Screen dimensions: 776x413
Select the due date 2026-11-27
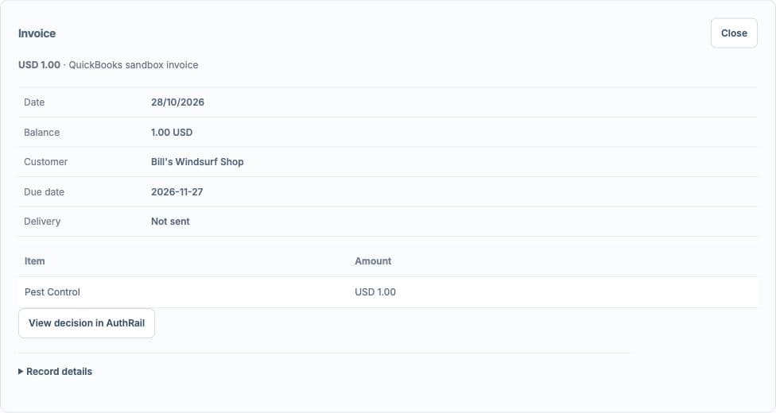177,192
